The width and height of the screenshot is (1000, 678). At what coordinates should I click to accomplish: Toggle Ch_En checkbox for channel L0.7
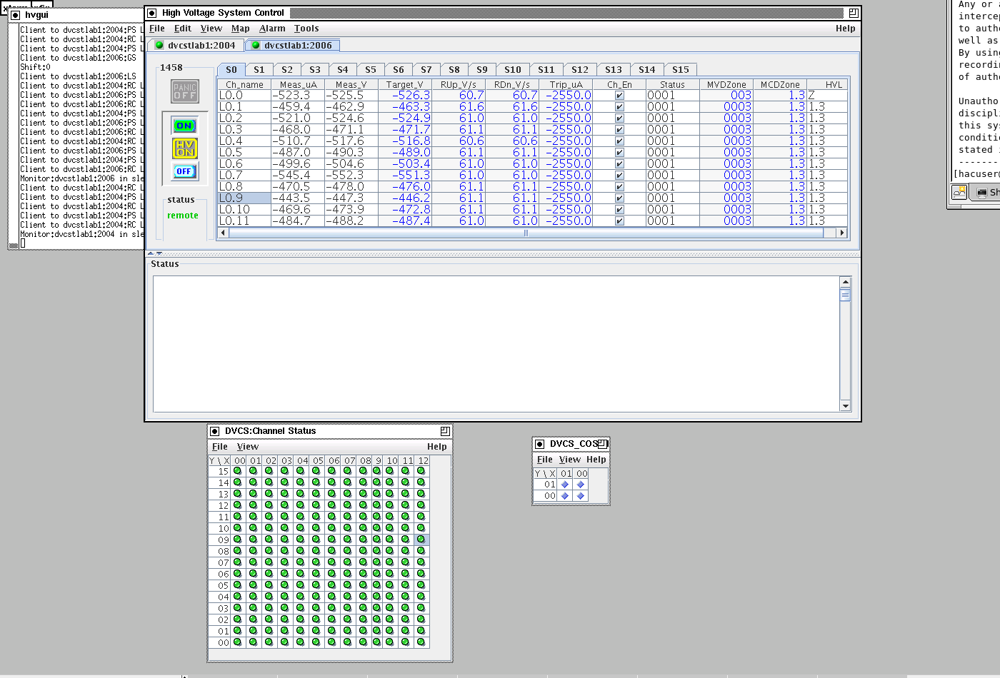619,176
